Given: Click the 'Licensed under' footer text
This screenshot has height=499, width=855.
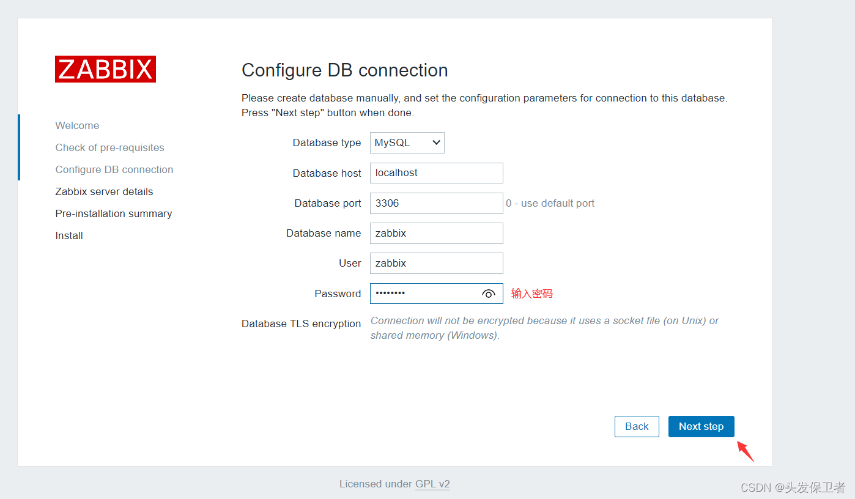Looking at the screenshot, I should pyautogui.click(x=376, y=484).
